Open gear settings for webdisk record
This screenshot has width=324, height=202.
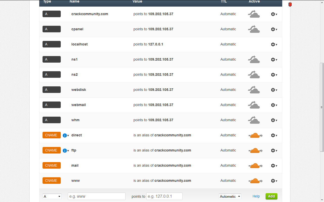(274, 90)
